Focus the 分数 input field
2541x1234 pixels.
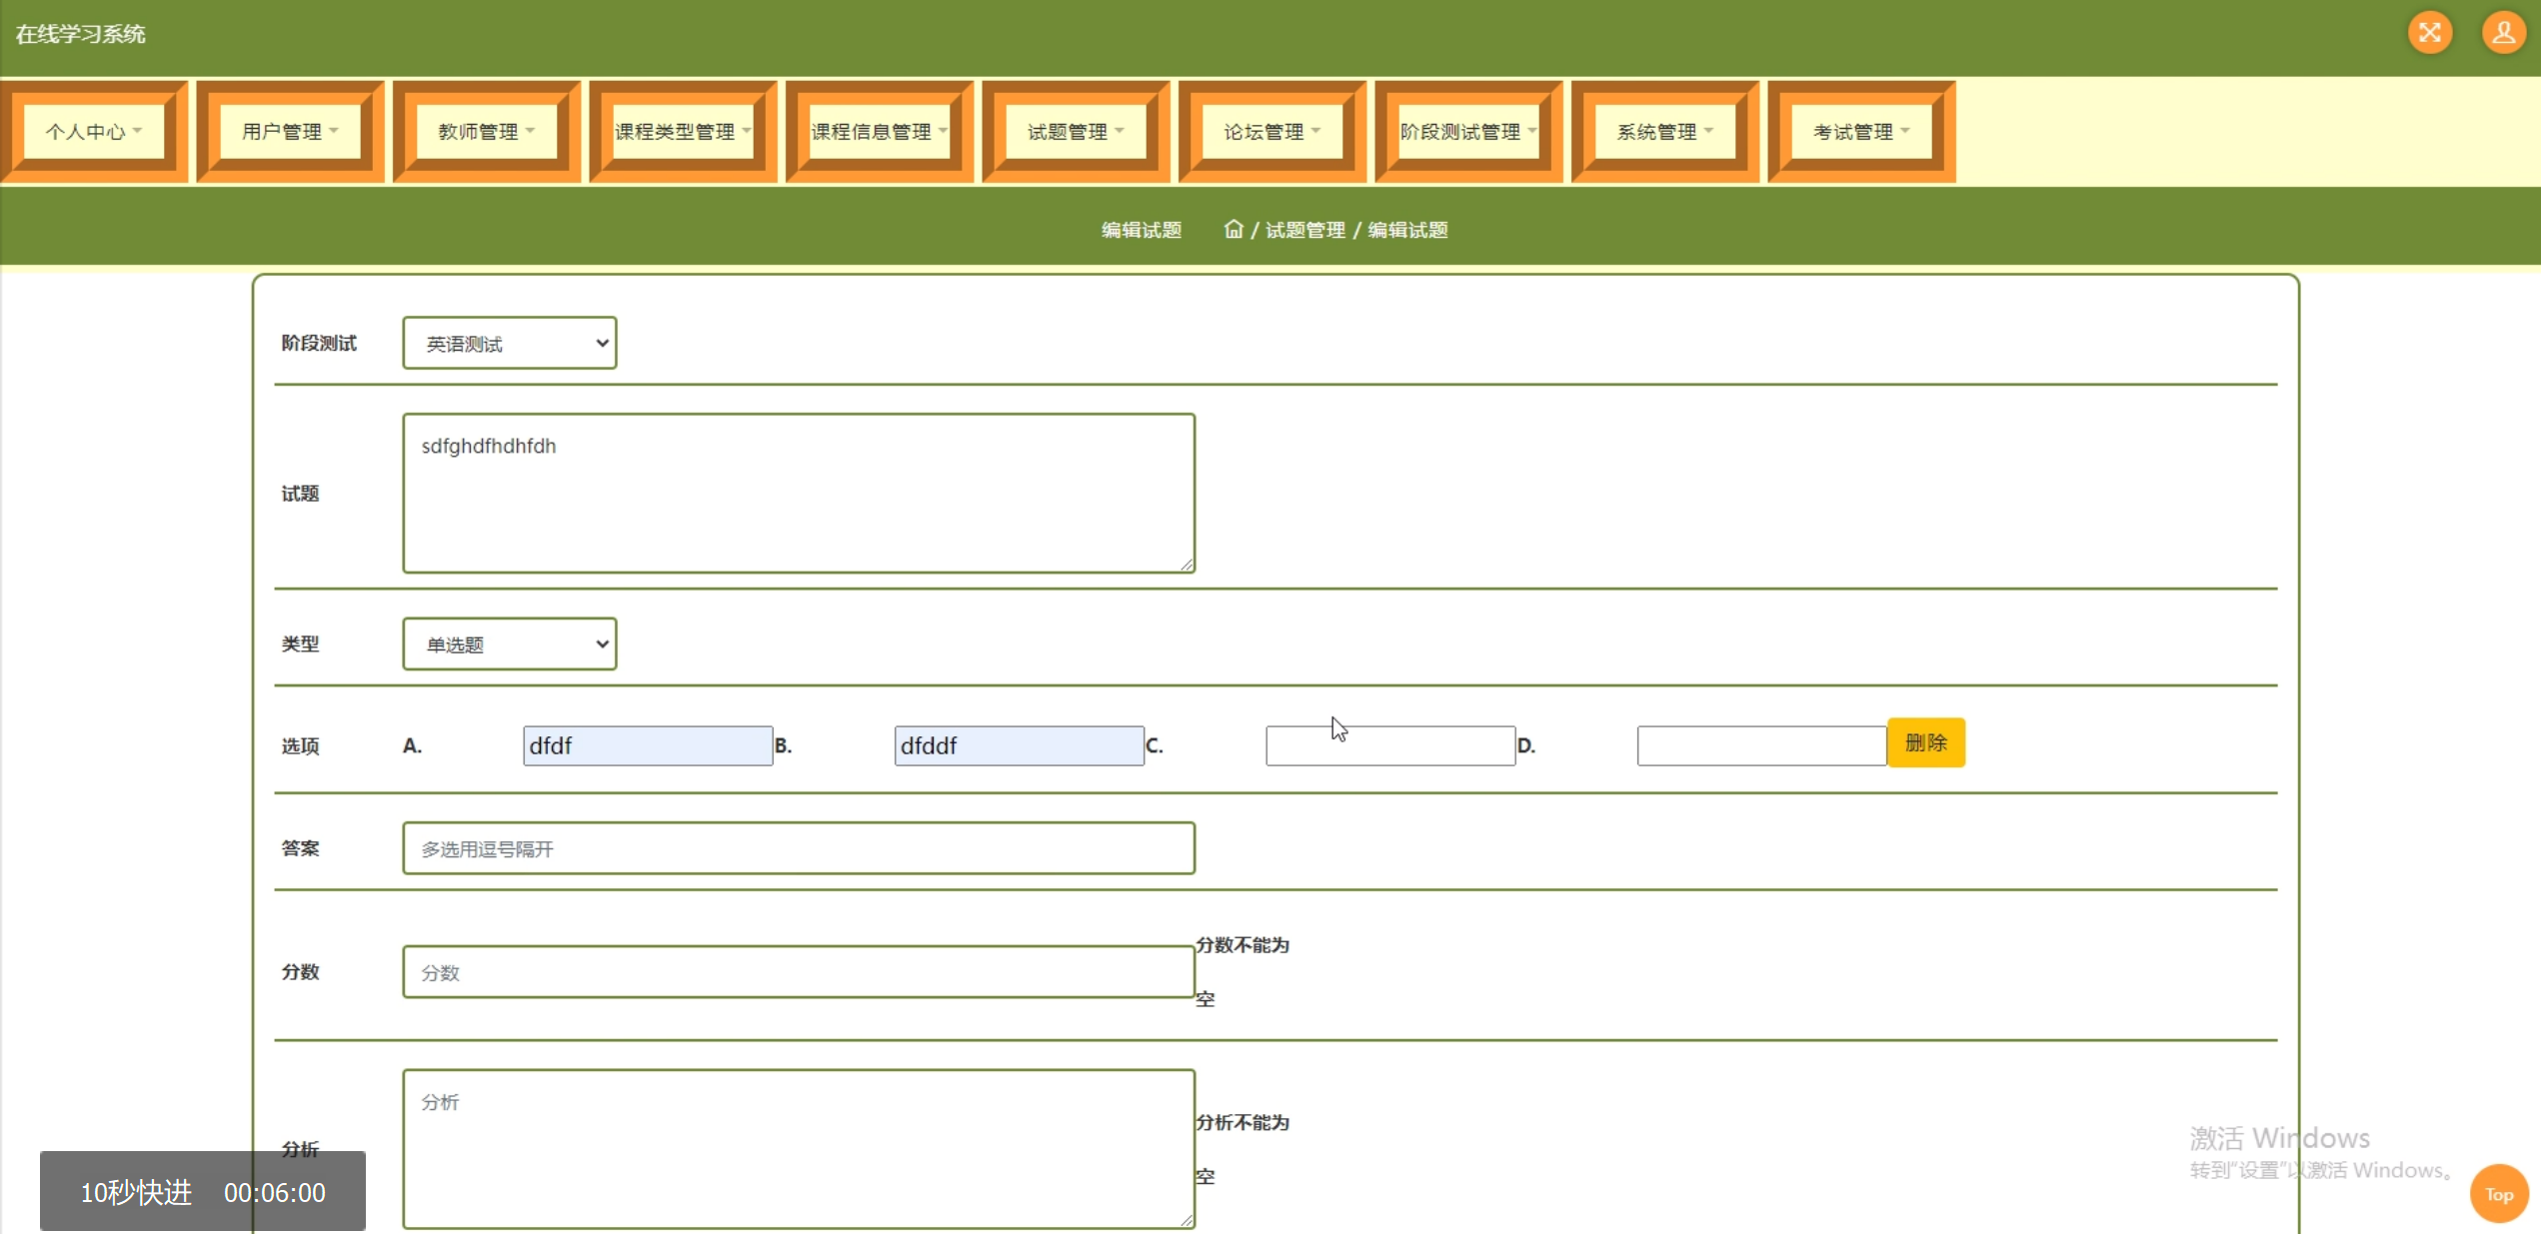[x=798, y=972]
